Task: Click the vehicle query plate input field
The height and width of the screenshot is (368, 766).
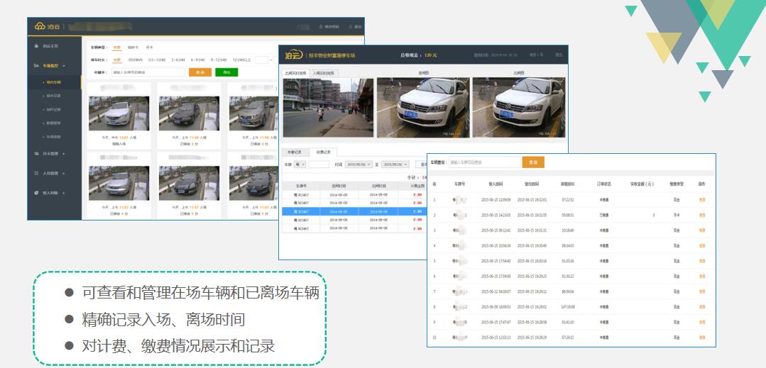Action: (x=484, y=162)
